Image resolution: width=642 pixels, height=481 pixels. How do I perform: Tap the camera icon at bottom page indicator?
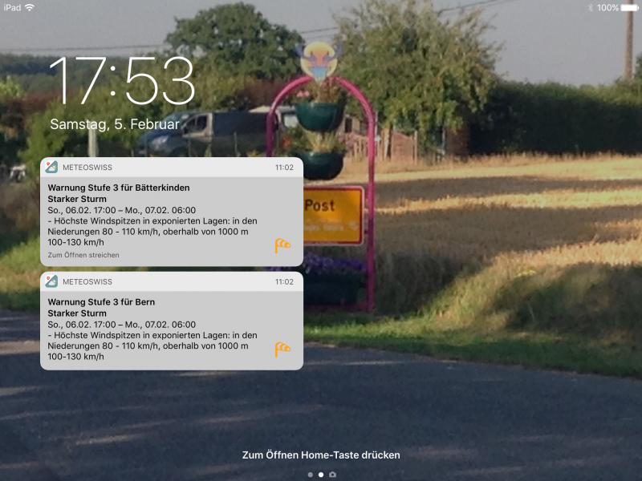[x=333, y=475]
